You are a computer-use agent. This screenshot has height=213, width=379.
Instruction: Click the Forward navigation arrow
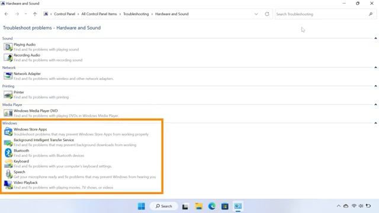click(17, 14)
